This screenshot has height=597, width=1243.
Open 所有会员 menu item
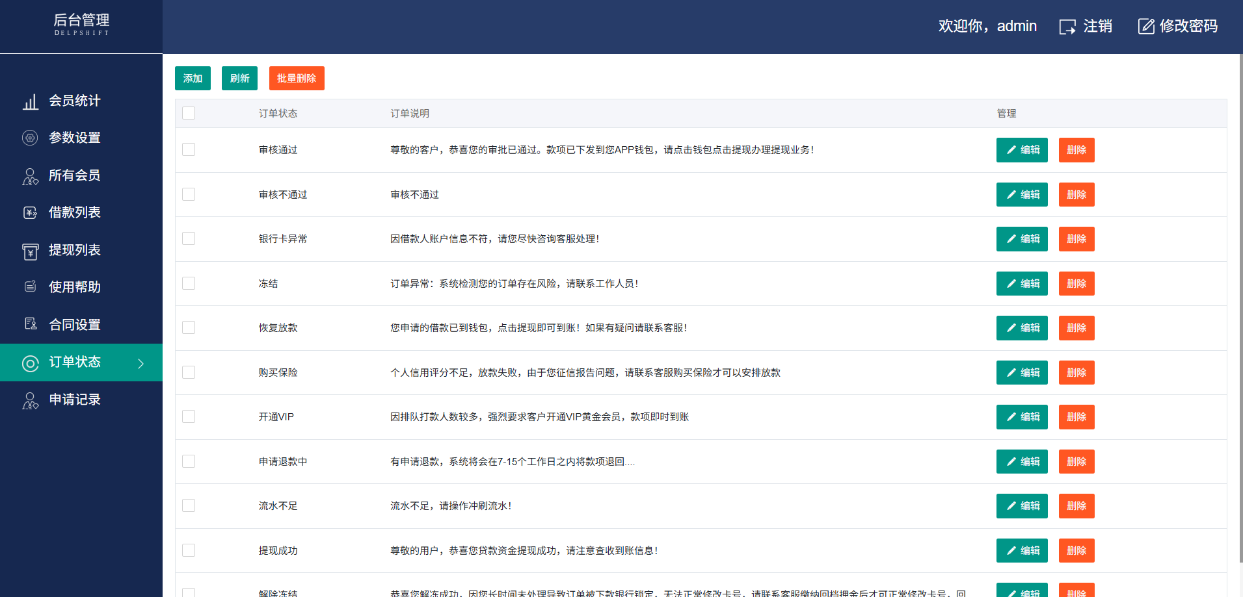click(x=81, y=175)
